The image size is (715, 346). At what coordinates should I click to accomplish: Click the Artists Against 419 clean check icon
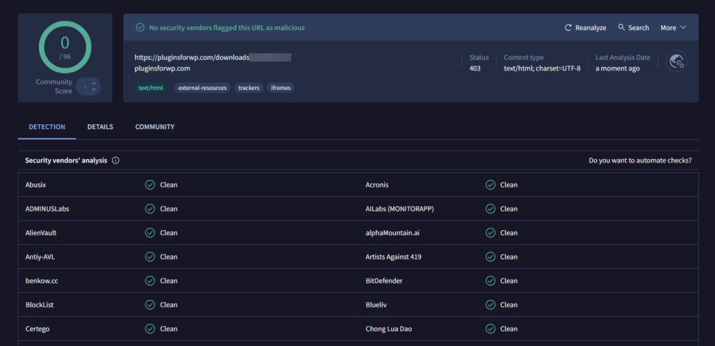pos(491,257)
